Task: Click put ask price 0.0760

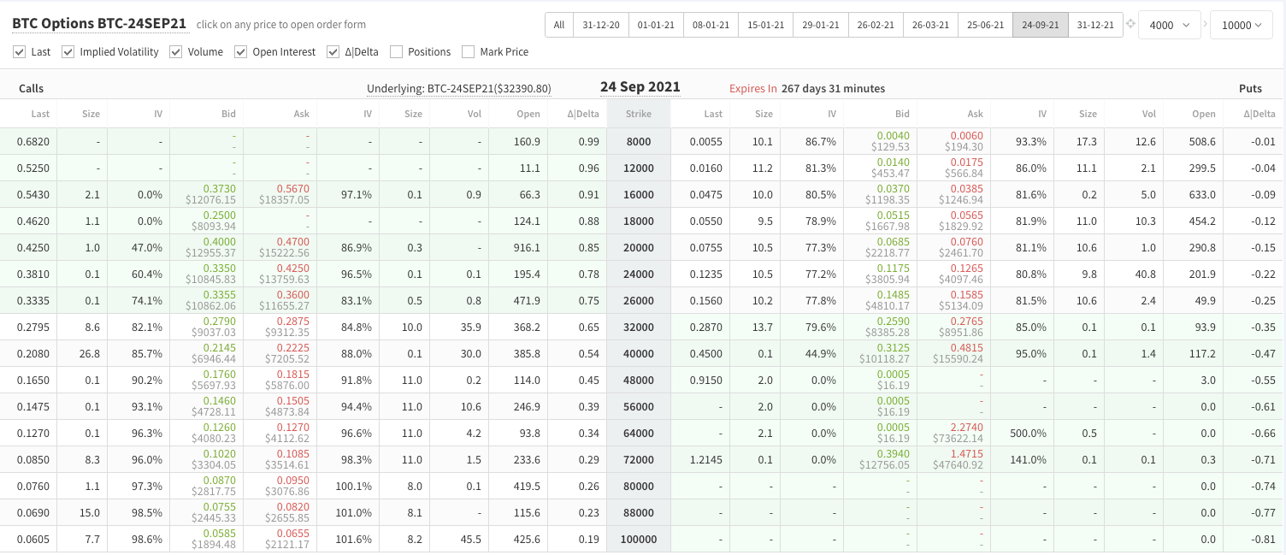Action: [967, 242]
